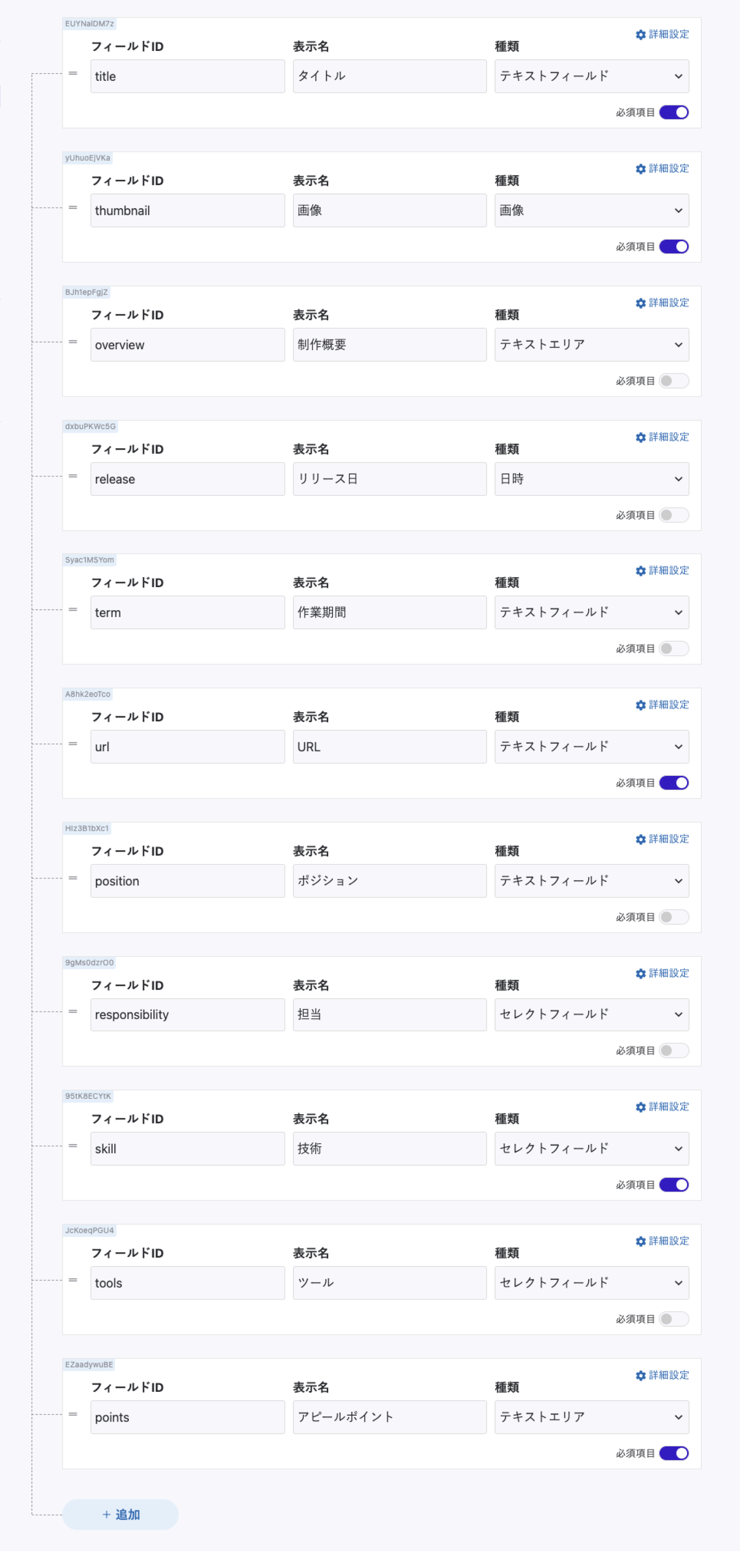740x1551 pixels.
Task: Click gear icon for thumbnail field settings
Action: click(x=640, y=169)
